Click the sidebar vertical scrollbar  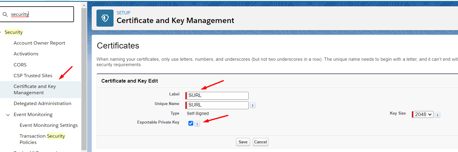(x=84, y=78)
